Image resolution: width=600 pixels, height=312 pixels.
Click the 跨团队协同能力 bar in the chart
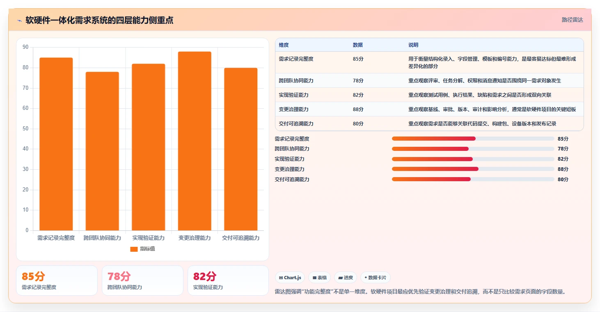[x=102, y=151]
